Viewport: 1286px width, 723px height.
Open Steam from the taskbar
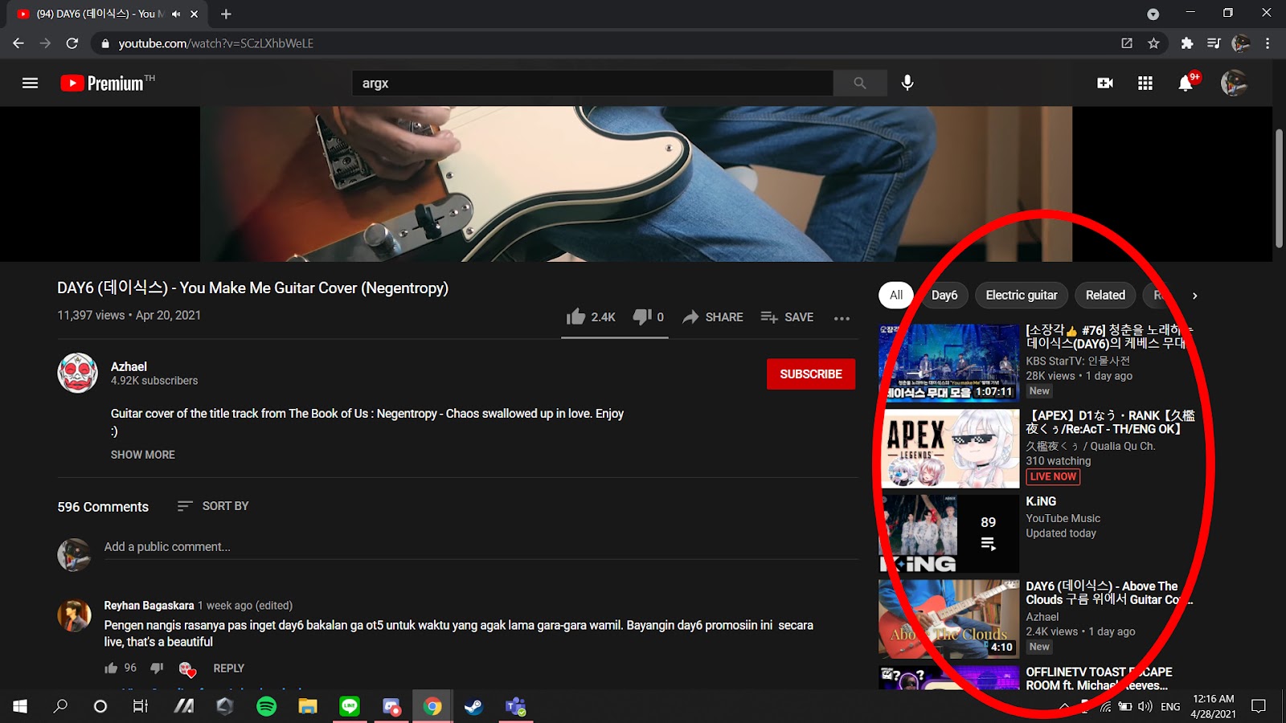[x=474, y=706]
